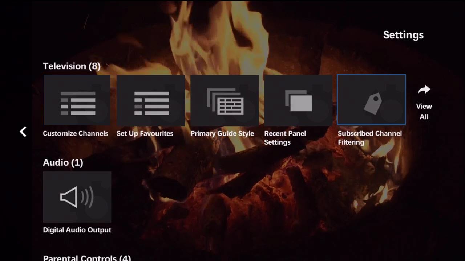Open the Parental Controls (4) section heading

[87, 258]
